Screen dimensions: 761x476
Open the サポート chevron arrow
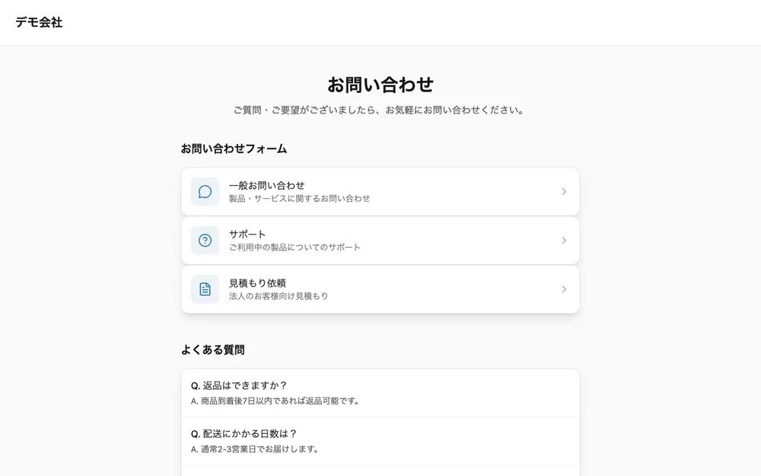click(x=564, y=241)
